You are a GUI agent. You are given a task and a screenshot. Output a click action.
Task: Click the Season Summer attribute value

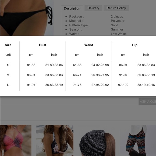(x=117, y=29)
